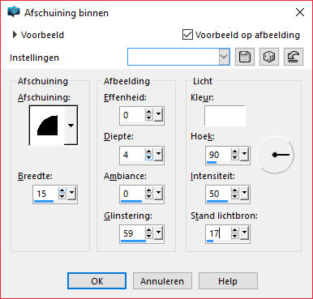Open the Instellingen presets dropdown
Viewport: 313px width, 299px height.
click(224, 57)
